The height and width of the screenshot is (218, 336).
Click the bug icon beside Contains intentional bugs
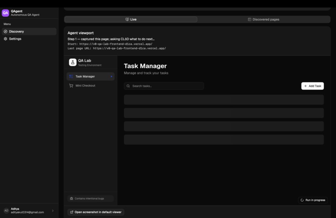click(x=72, y=198)
